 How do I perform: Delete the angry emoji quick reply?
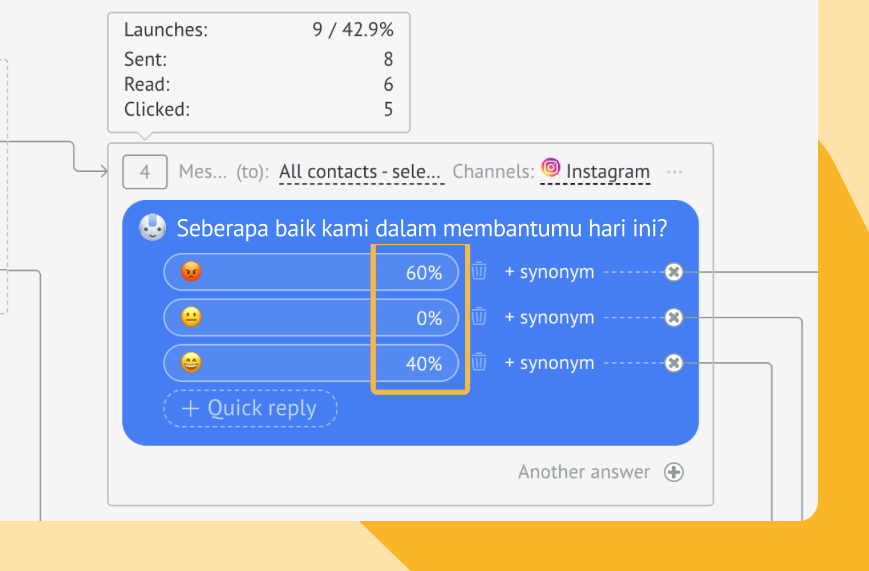tap(479, 272)
